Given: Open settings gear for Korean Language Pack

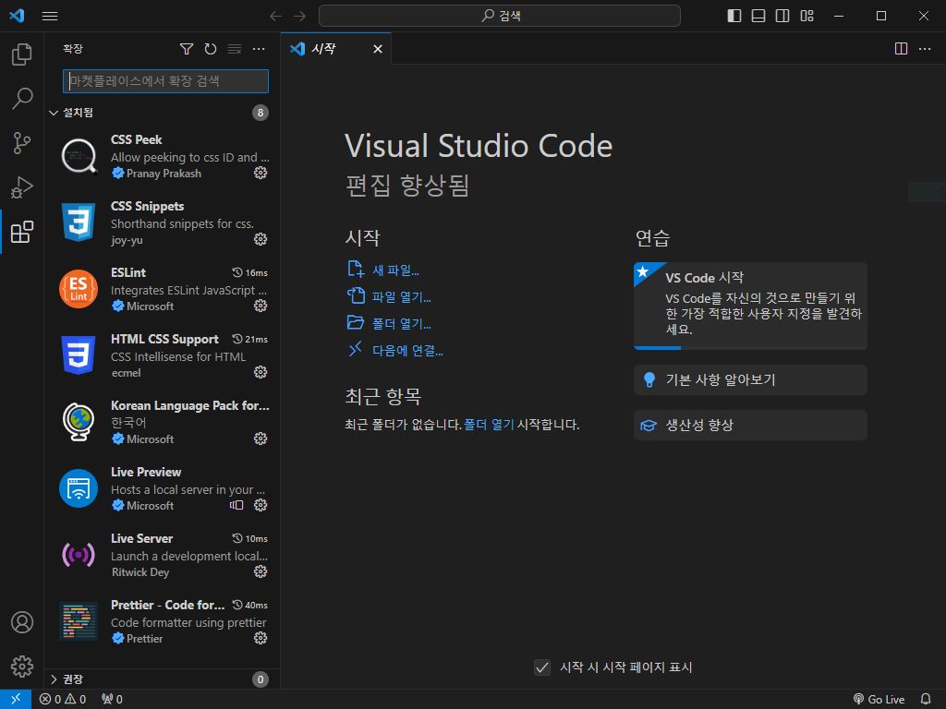Looking at the screenshot, I should coord(260,439).
